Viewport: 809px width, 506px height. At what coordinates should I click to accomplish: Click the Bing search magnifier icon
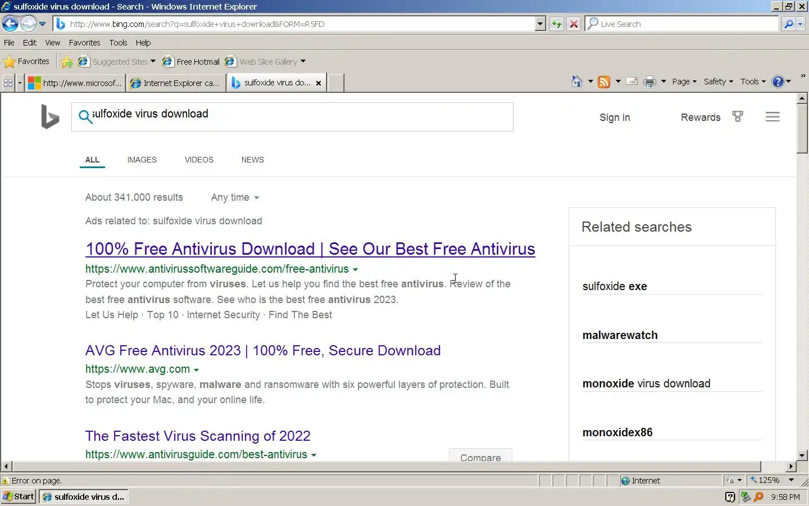click(85, 116)
